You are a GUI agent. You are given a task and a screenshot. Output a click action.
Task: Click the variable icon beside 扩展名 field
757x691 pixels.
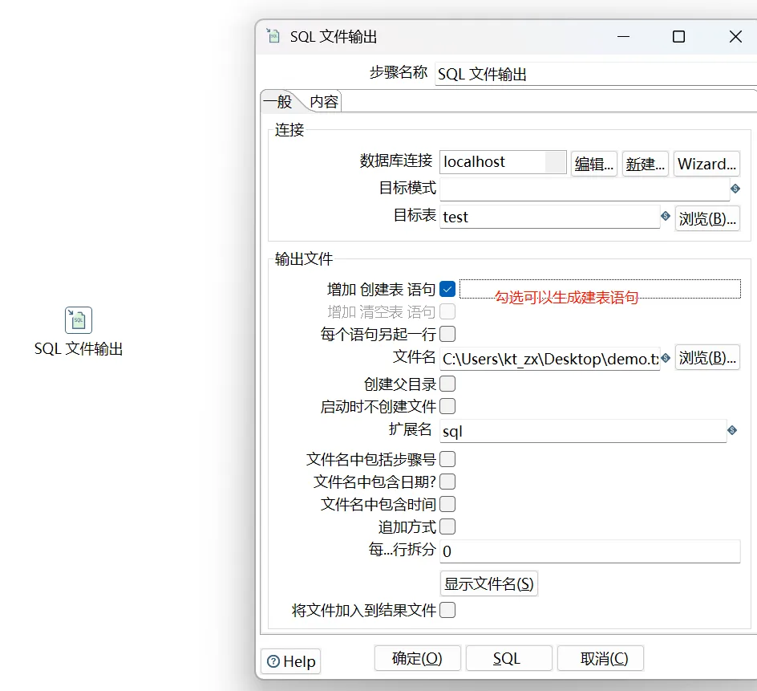tap(731, 431)
